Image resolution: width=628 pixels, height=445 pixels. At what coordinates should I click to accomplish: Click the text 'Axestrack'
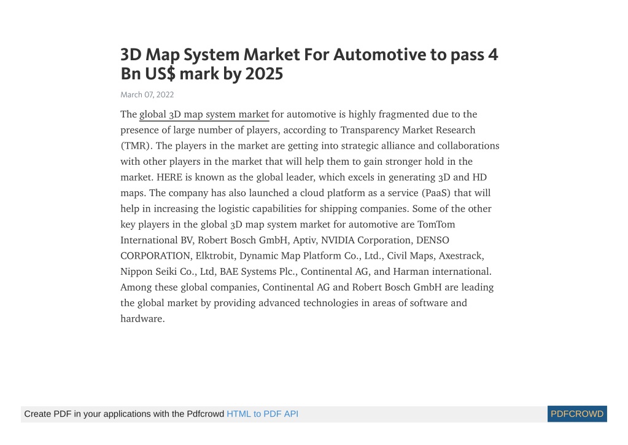pos(460,256)
